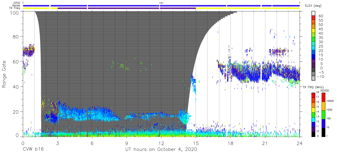This screenshot has width=337, height=155.
Task: Pick yellow elevation swatch between 40 and 45
Action: [x=313, y=31]
